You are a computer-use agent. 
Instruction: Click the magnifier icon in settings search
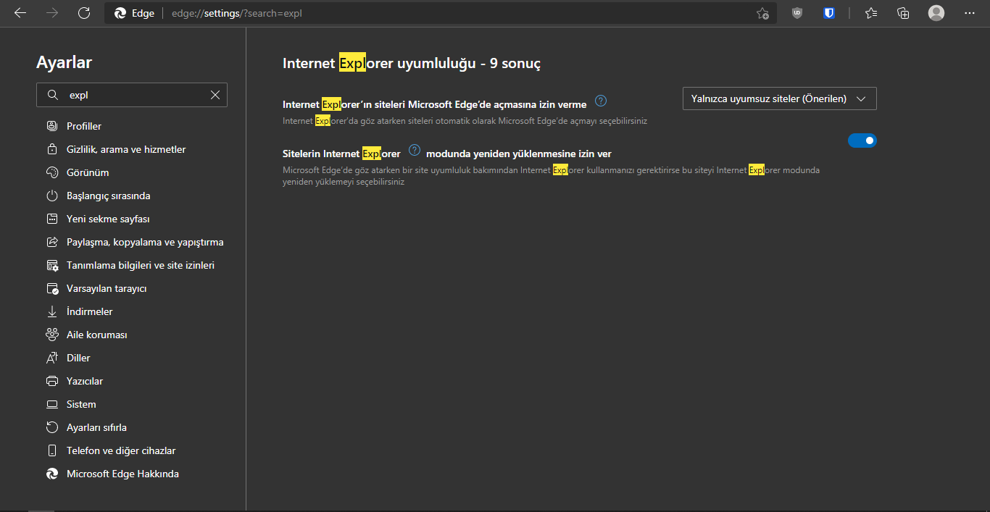click(52, 95)
